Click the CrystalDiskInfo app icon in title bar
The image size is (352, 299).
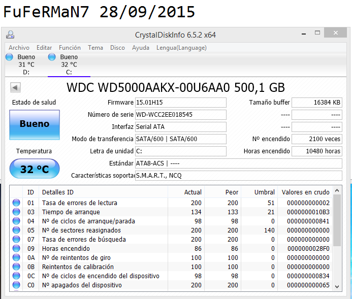(x=10, y=35)
